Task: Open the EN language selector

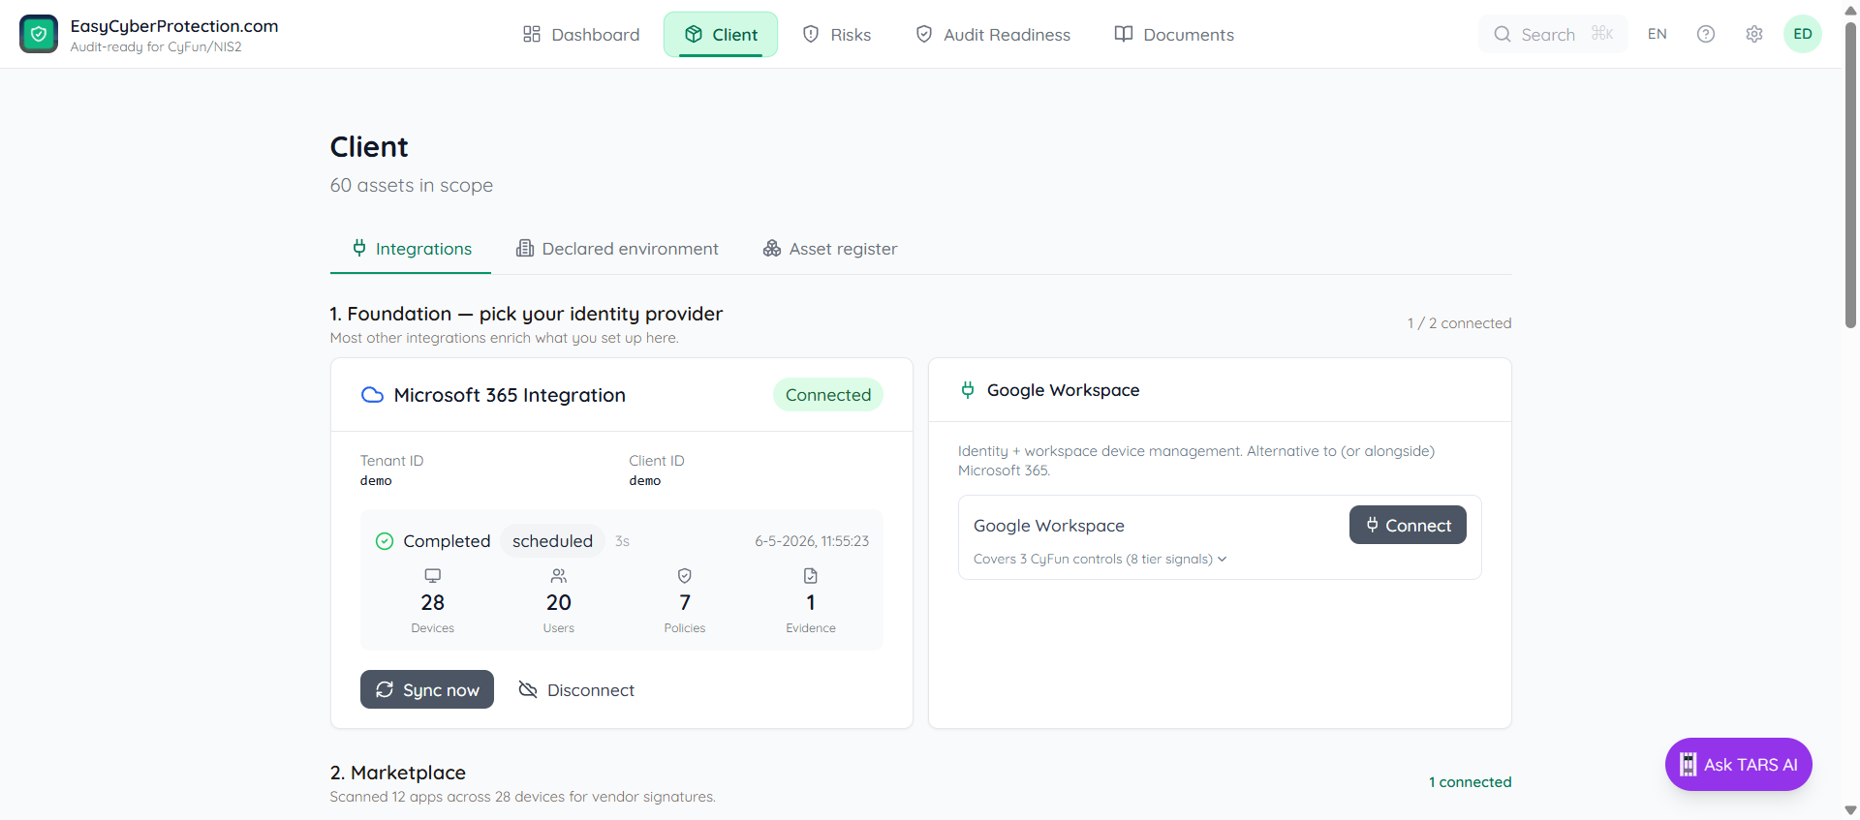Action: 1658,34
